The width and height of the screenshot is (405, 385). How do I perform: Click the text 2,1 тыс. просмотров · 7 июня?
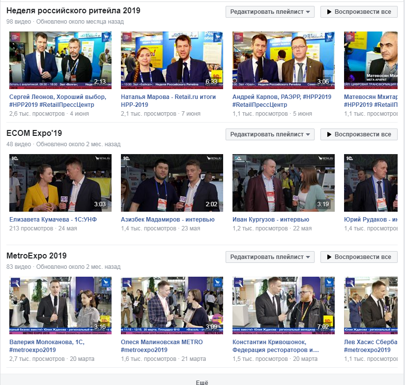pos(161,114)
